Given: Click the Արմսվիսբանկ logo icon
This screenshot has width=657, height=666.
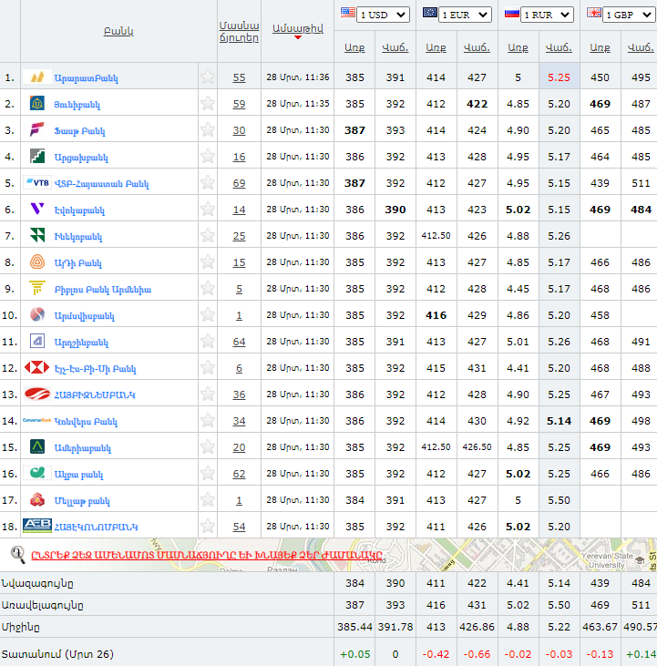Looking at the screenshot, I should pyautogui.click(x=37, y=314).
